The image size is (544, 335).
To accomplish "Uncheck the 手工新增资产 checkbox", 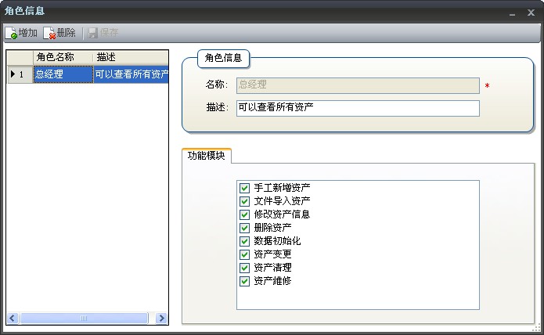I will (x=244, y=188).
